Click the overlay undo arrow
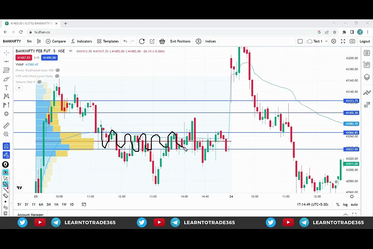 pyautogui.click(x=6, y=207)
